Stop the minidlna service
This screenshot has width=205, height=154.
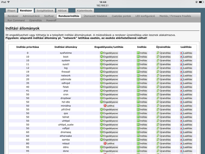[x=186, y=106]
